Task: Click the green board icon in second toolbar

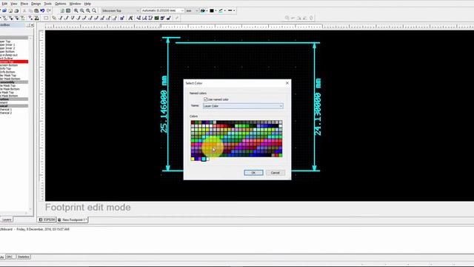Action: (x=156, y=18)
